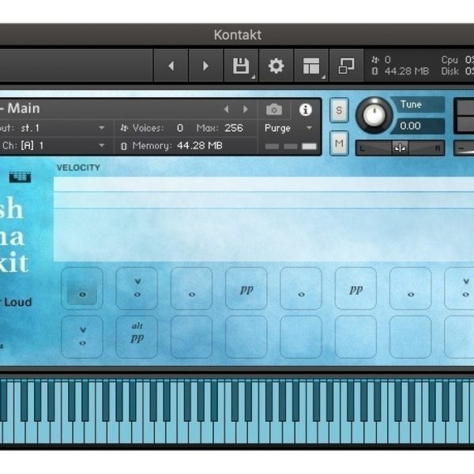474x474 pixels.
Task: Open the snapshot camera icon
Action: pos(274,110)
